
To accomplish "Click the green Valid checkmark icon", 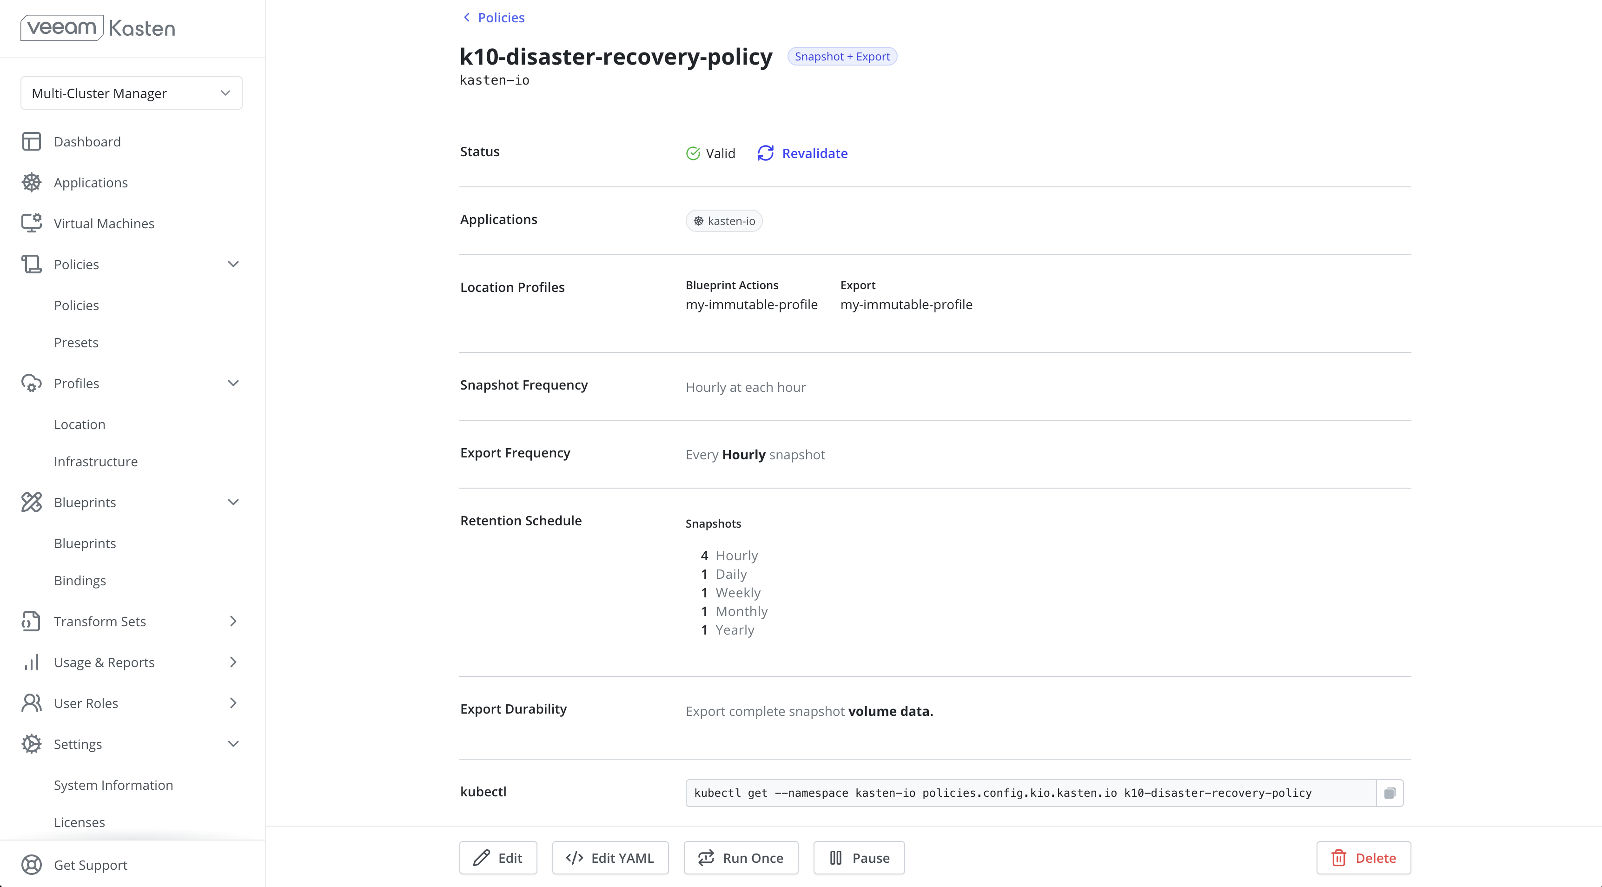I will 693,153.
